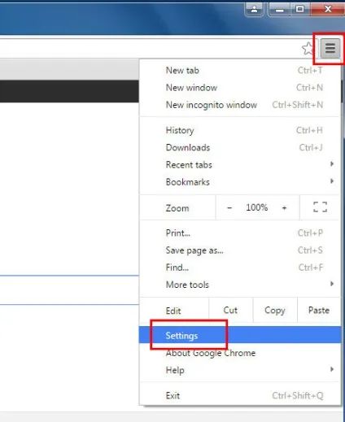Viewport: 345px width, 422px height.
Task: Open the Chrome hamburger menu button
Action: coord(330,49)
